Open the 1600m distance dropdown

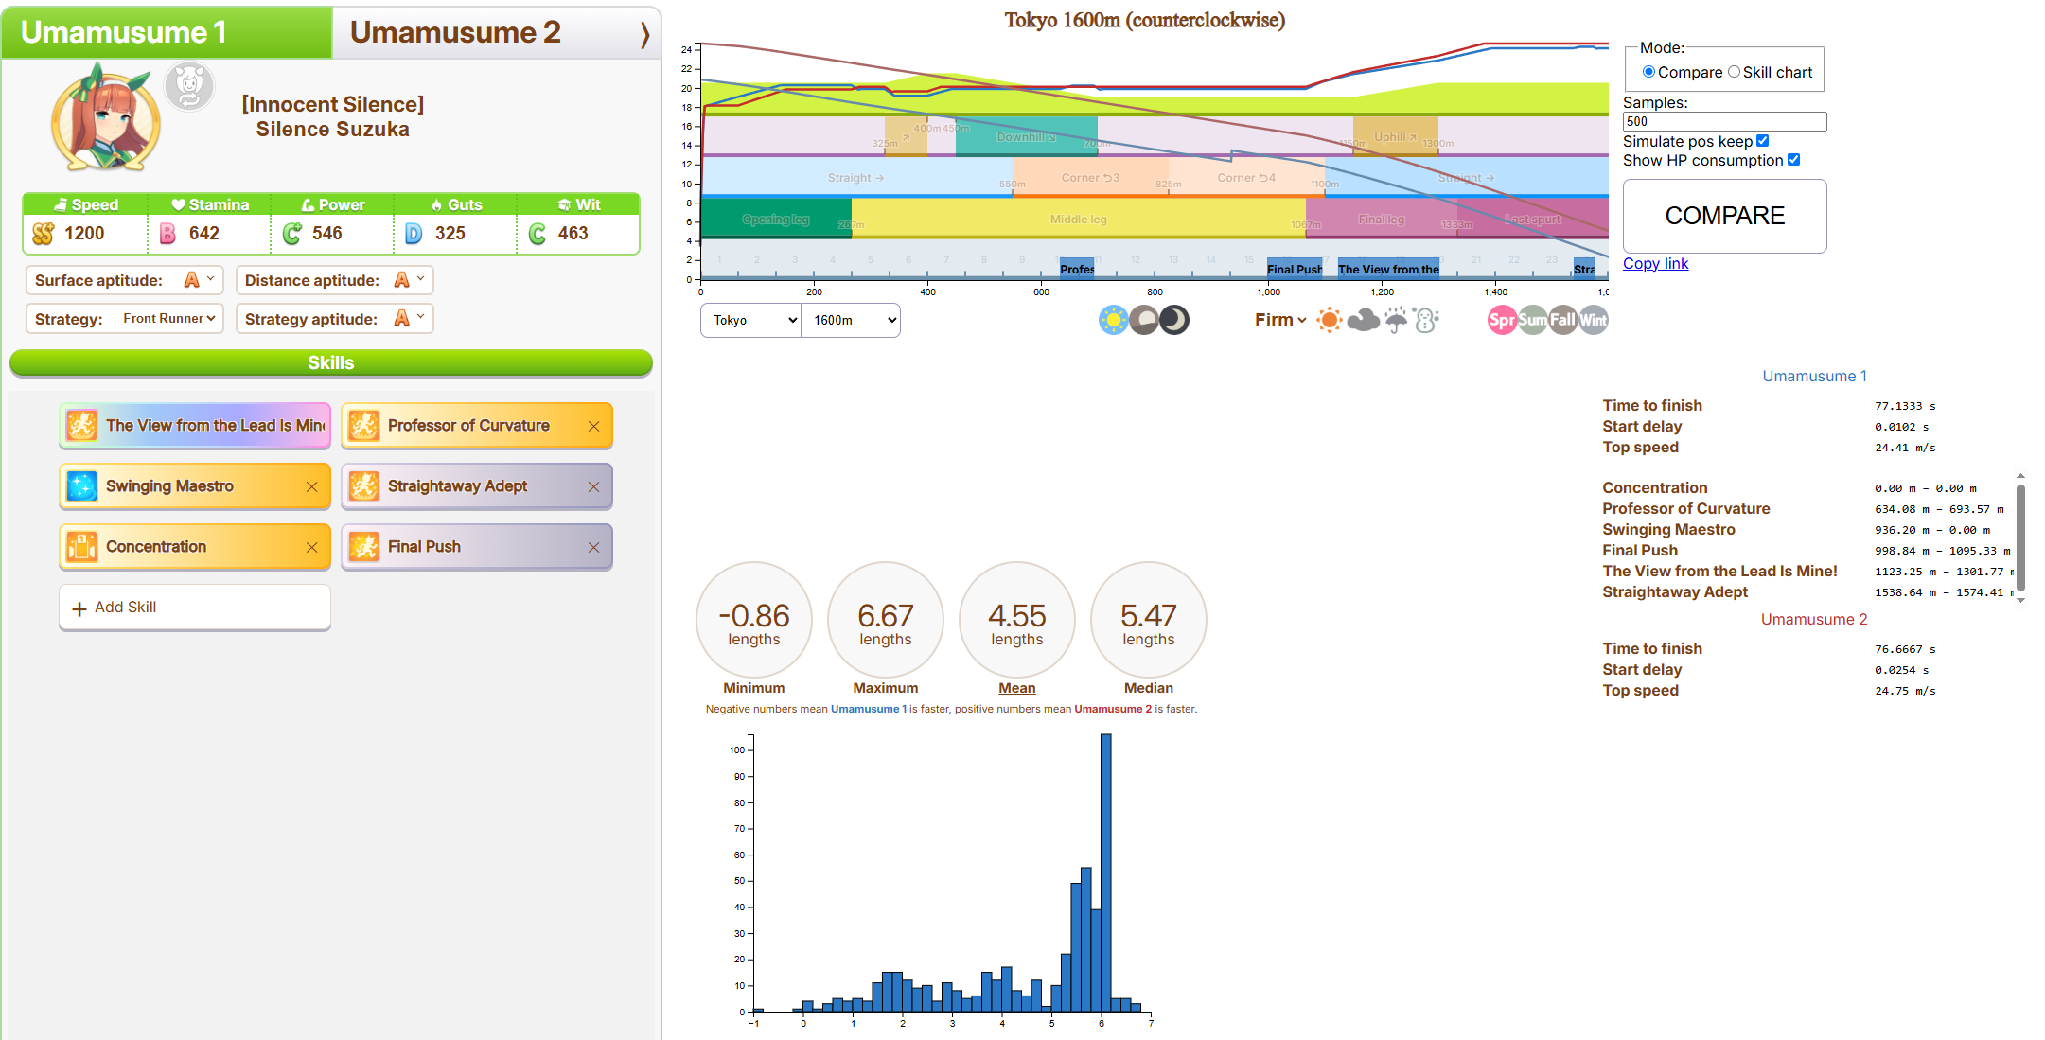click(x=851, y=320)
